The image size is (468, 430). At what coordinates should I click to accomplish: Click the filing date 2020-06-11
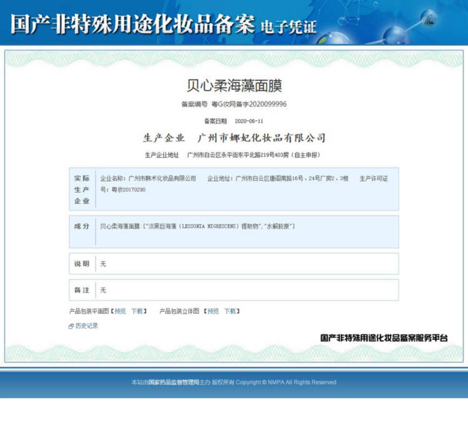(x=249, y=121)
